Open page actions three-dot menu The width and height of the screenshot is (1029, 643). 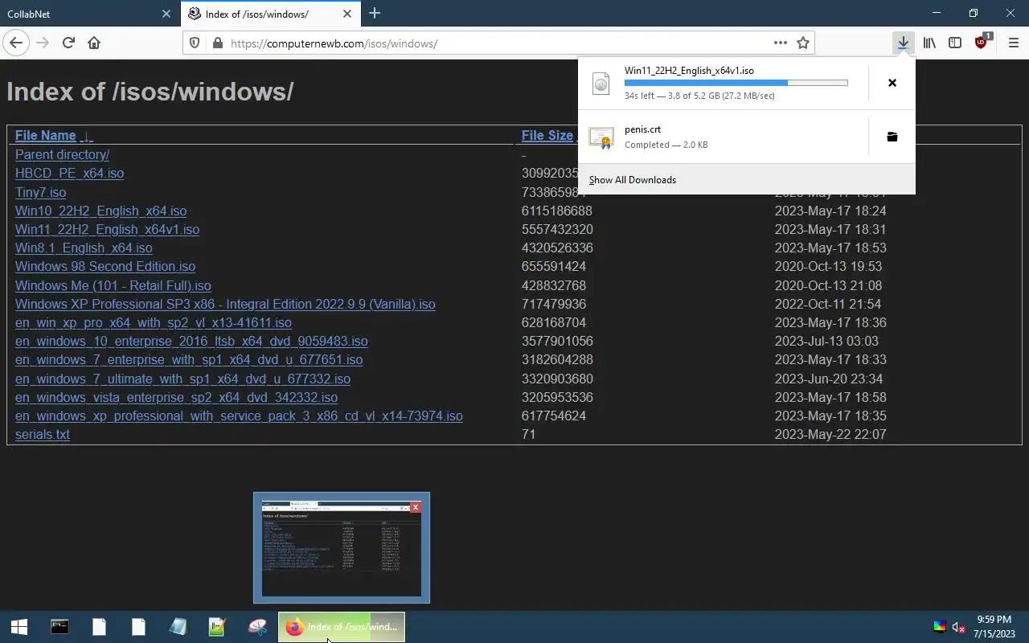point(780,43)
